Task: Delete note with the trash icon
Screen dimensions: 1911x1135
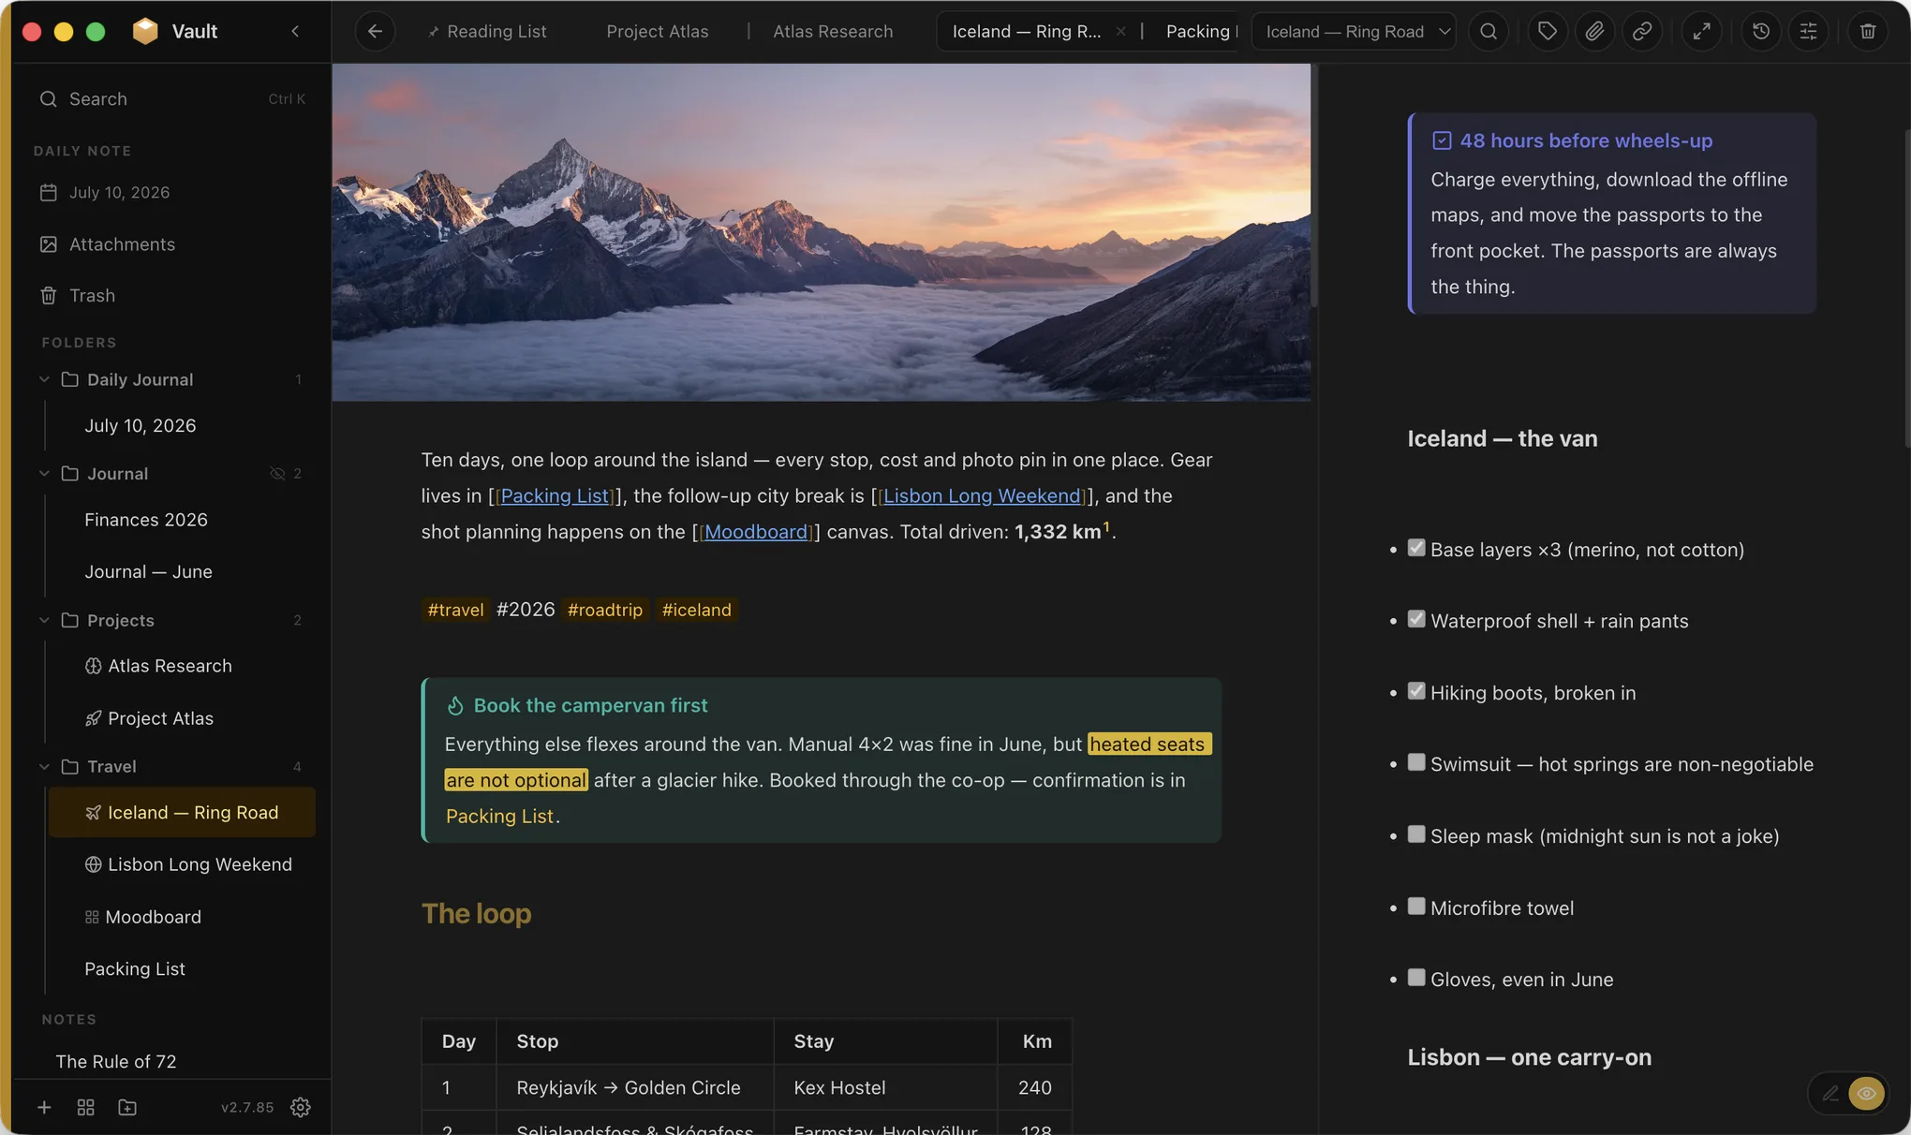Action: (1868, 31)
